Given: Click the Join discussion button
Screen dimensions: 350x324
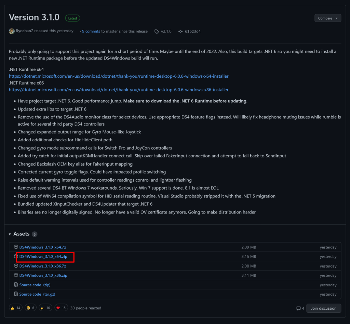Looking at the screenshot, I should click(324, 308).
